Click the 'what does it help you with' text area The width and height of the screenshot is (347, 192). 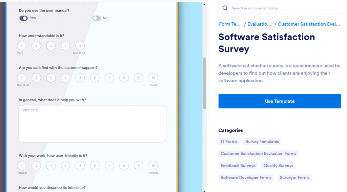point(92,124)
